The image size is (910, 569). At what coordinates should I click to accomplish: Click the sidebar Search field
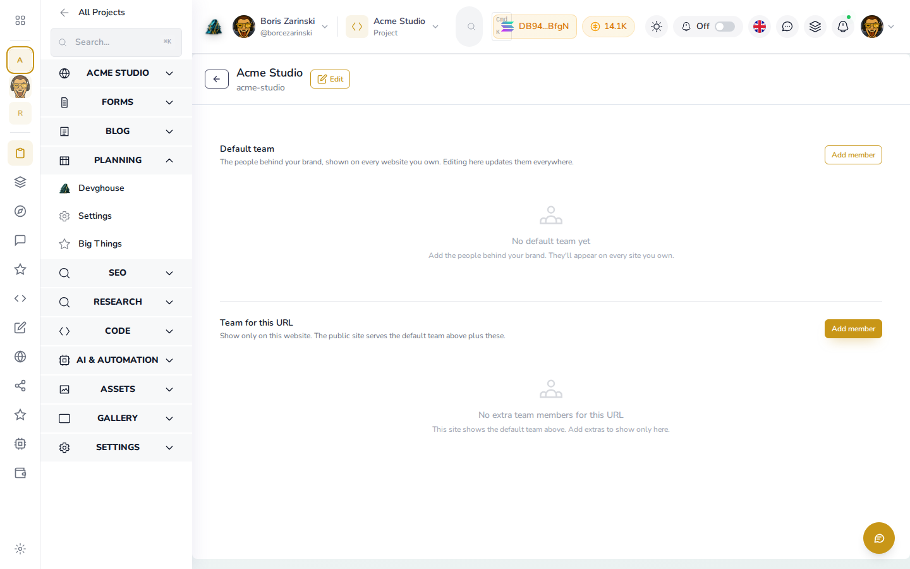click(x=116, y=42)
